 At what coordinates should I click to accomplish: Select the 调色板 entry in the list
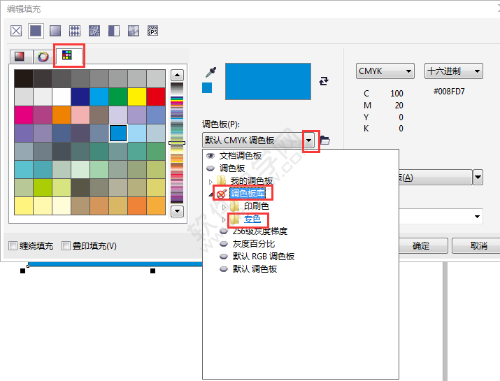(x=232, y=168)
